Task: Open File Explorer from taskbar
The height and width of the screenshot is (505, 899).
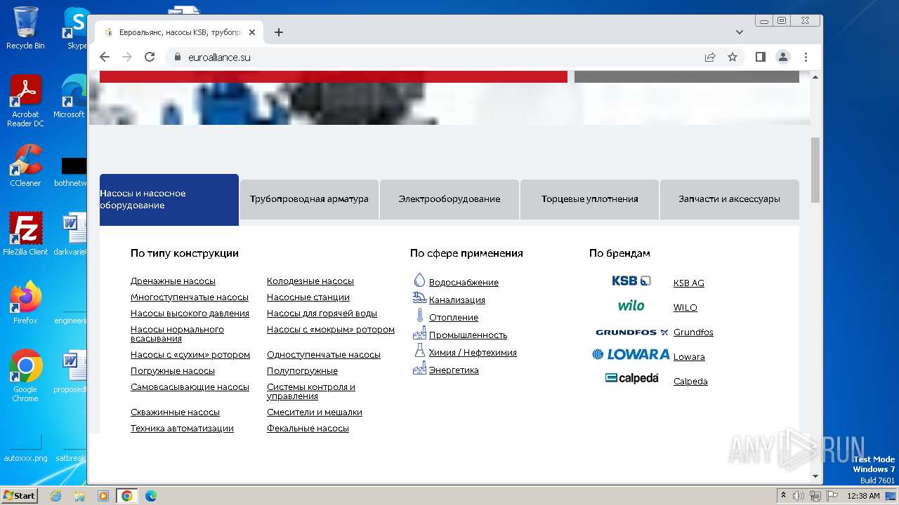Action: point(79,496)
